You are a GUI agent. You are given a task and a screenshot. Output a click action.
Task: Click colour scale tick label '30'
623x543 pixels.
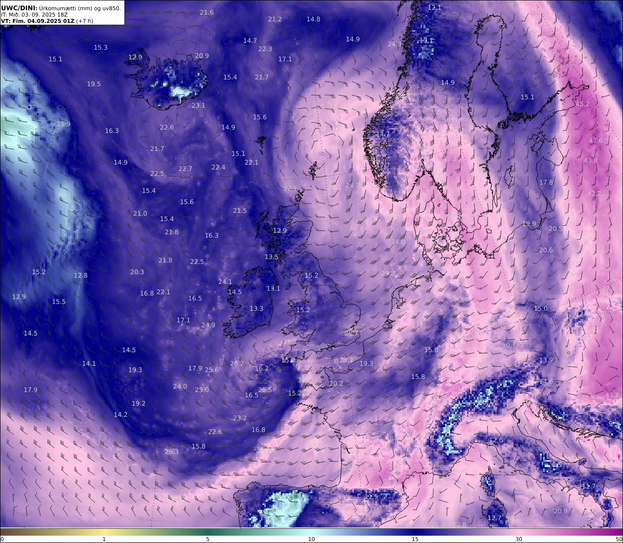click(519, 539)
